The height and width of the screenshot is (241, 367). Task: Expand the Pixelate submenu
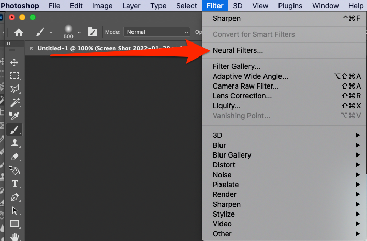284,185
